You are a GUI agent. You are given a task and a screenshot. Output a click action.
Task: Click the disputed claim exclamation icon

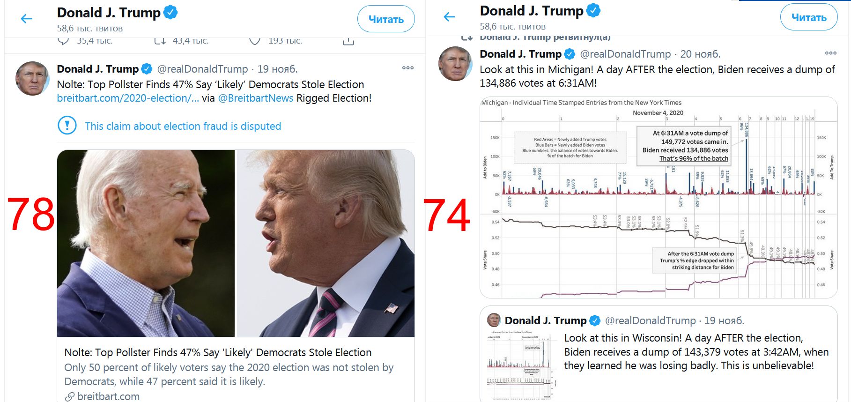pos(67,126)
